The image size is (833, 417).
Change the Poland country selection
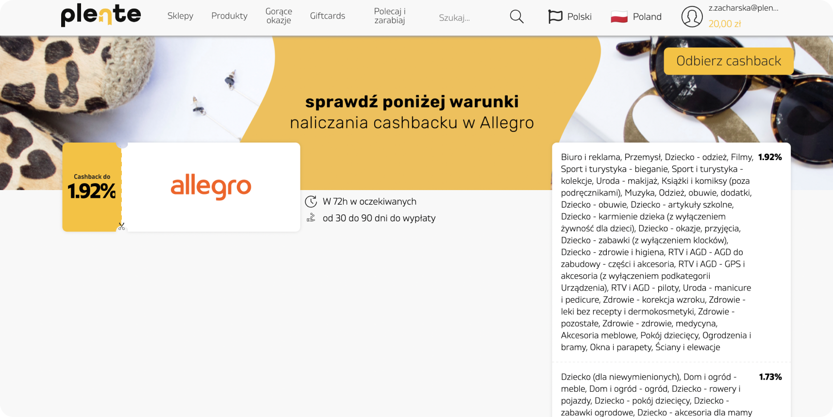(x=647, y=16)
